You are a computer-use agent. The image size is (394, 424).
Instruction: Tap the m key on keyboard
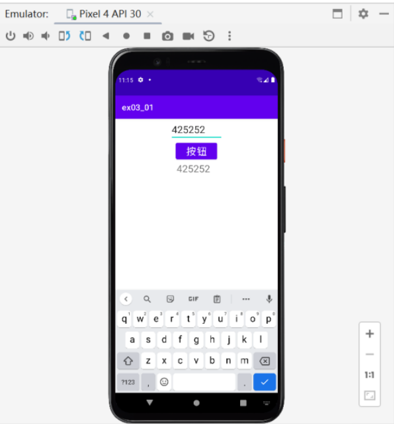click(245, 361)
